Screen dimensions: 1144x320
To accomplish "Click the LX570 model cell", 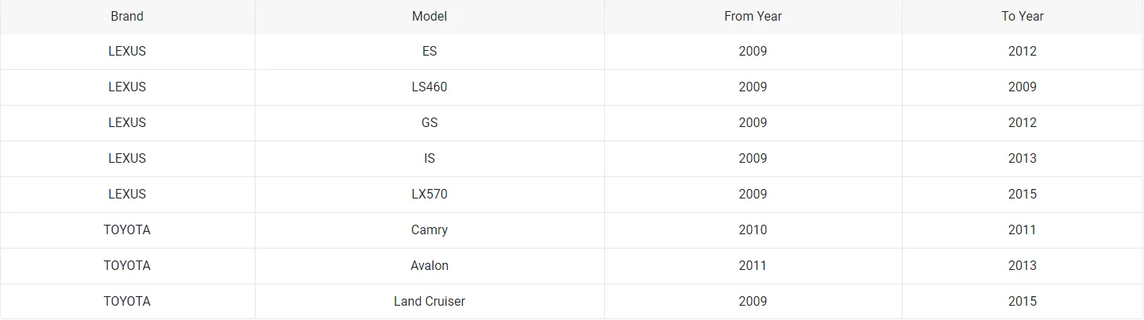I will click(429, 195).
